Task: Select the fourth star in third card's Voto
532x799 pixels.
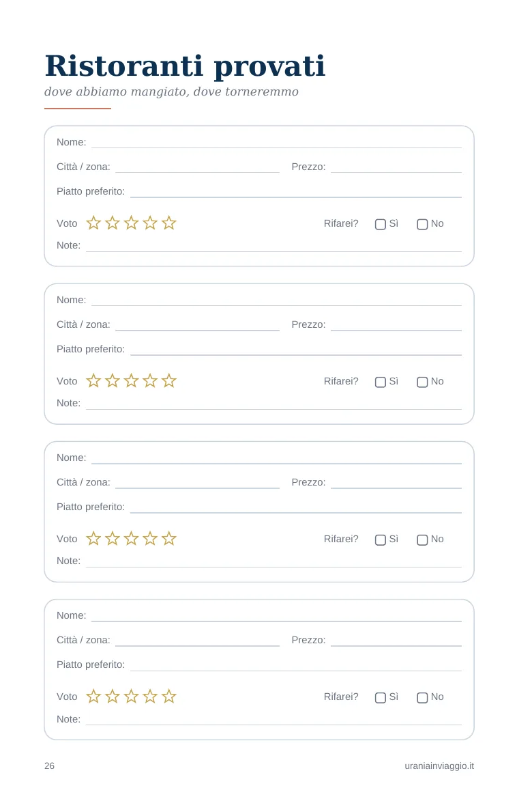Action: (149, 539)
